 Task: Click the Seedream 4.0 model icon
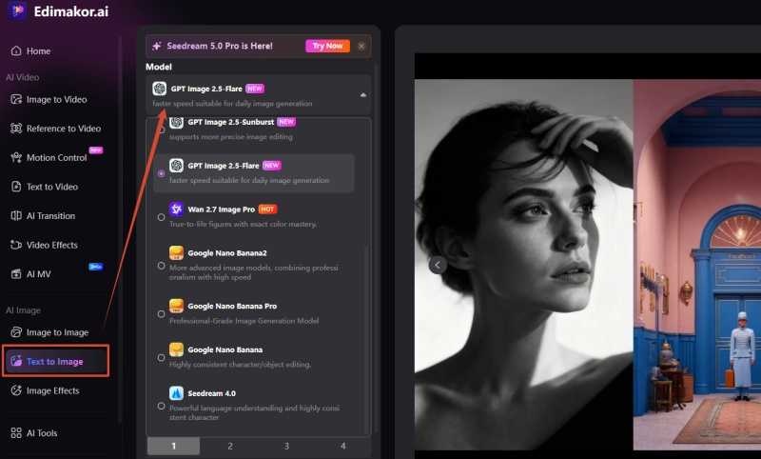(176, 393)
